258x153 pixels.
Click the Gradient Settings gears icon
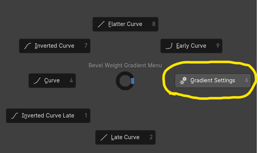[x=183, y=80]
